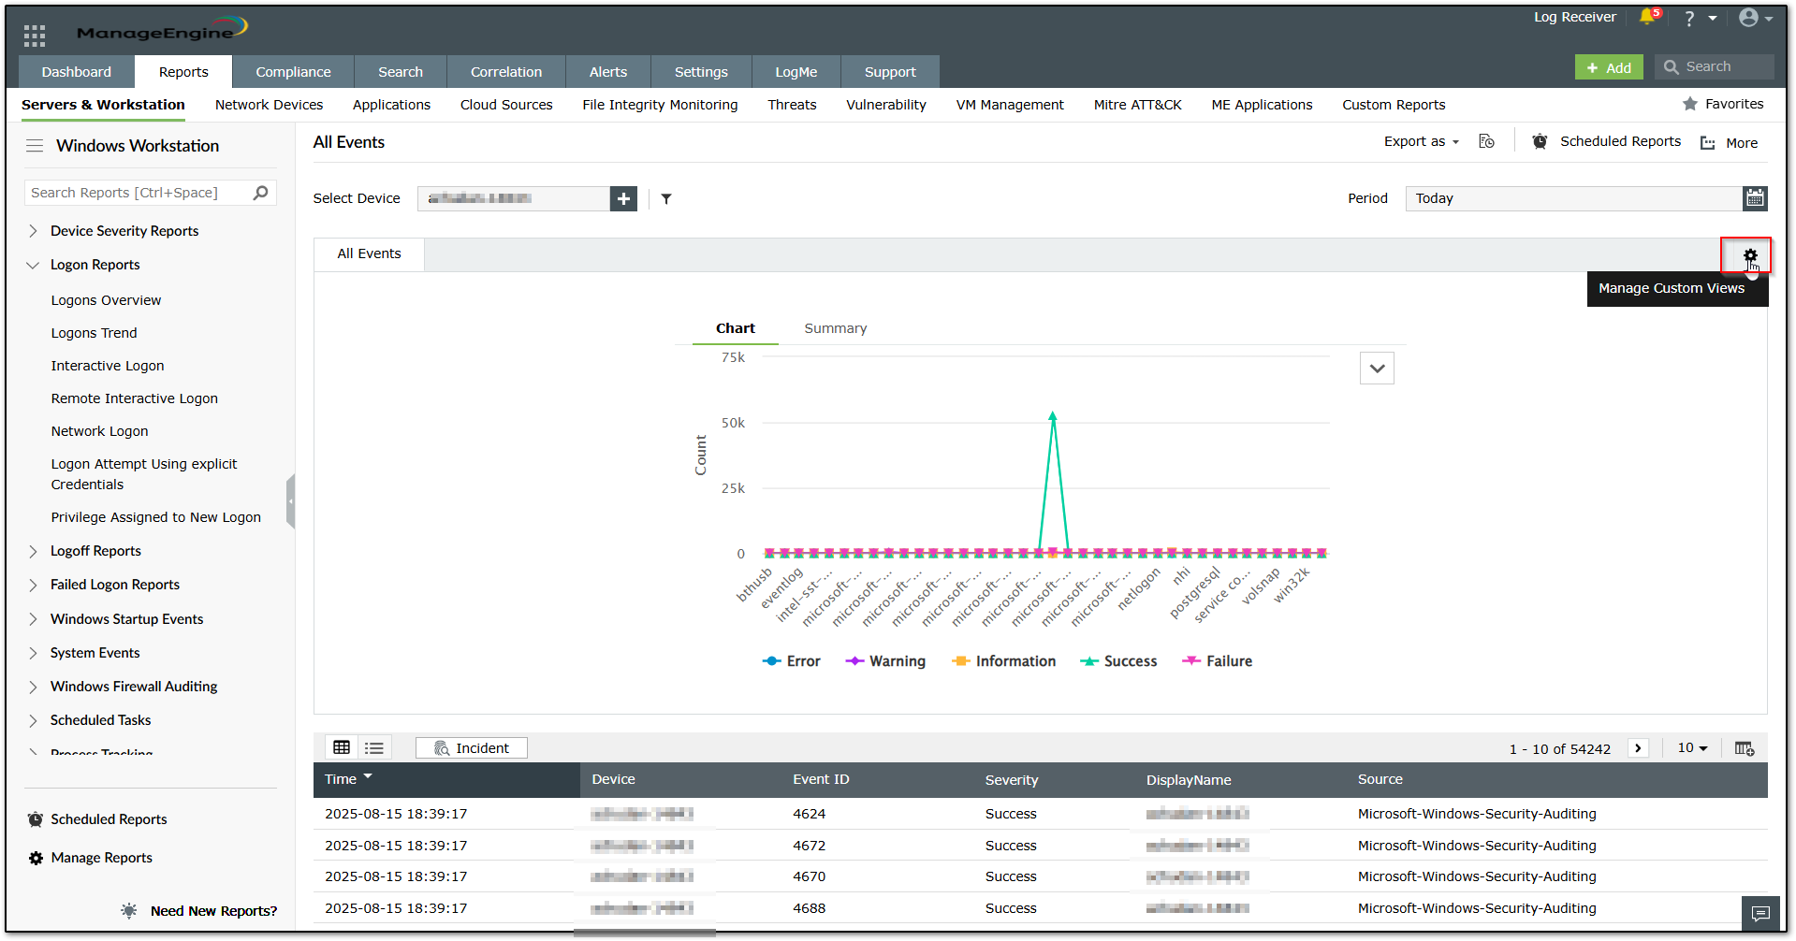
Task: Click the add device plus icon
Action: [x=623, y=198]
